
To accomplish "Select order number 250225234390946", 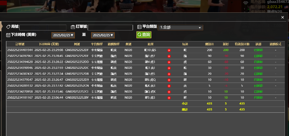I will [x=20, y=68].
